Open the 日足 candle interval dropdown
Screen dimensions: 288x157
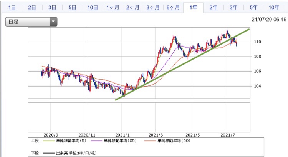click(x=31, y=22)
